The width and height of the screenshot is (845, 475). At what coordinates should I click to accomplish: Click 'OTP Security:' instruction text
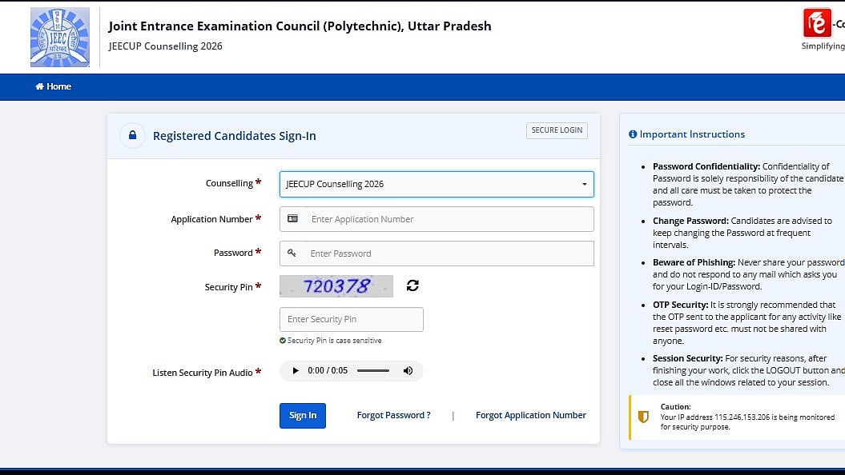click(680, 305)
